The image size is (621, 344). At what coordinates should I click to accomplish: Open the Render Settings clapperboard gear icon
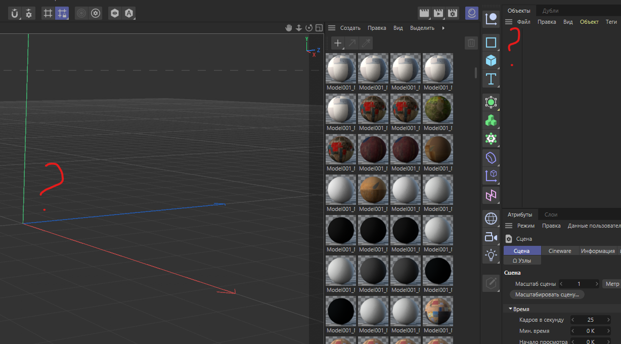tap(453, 13)
